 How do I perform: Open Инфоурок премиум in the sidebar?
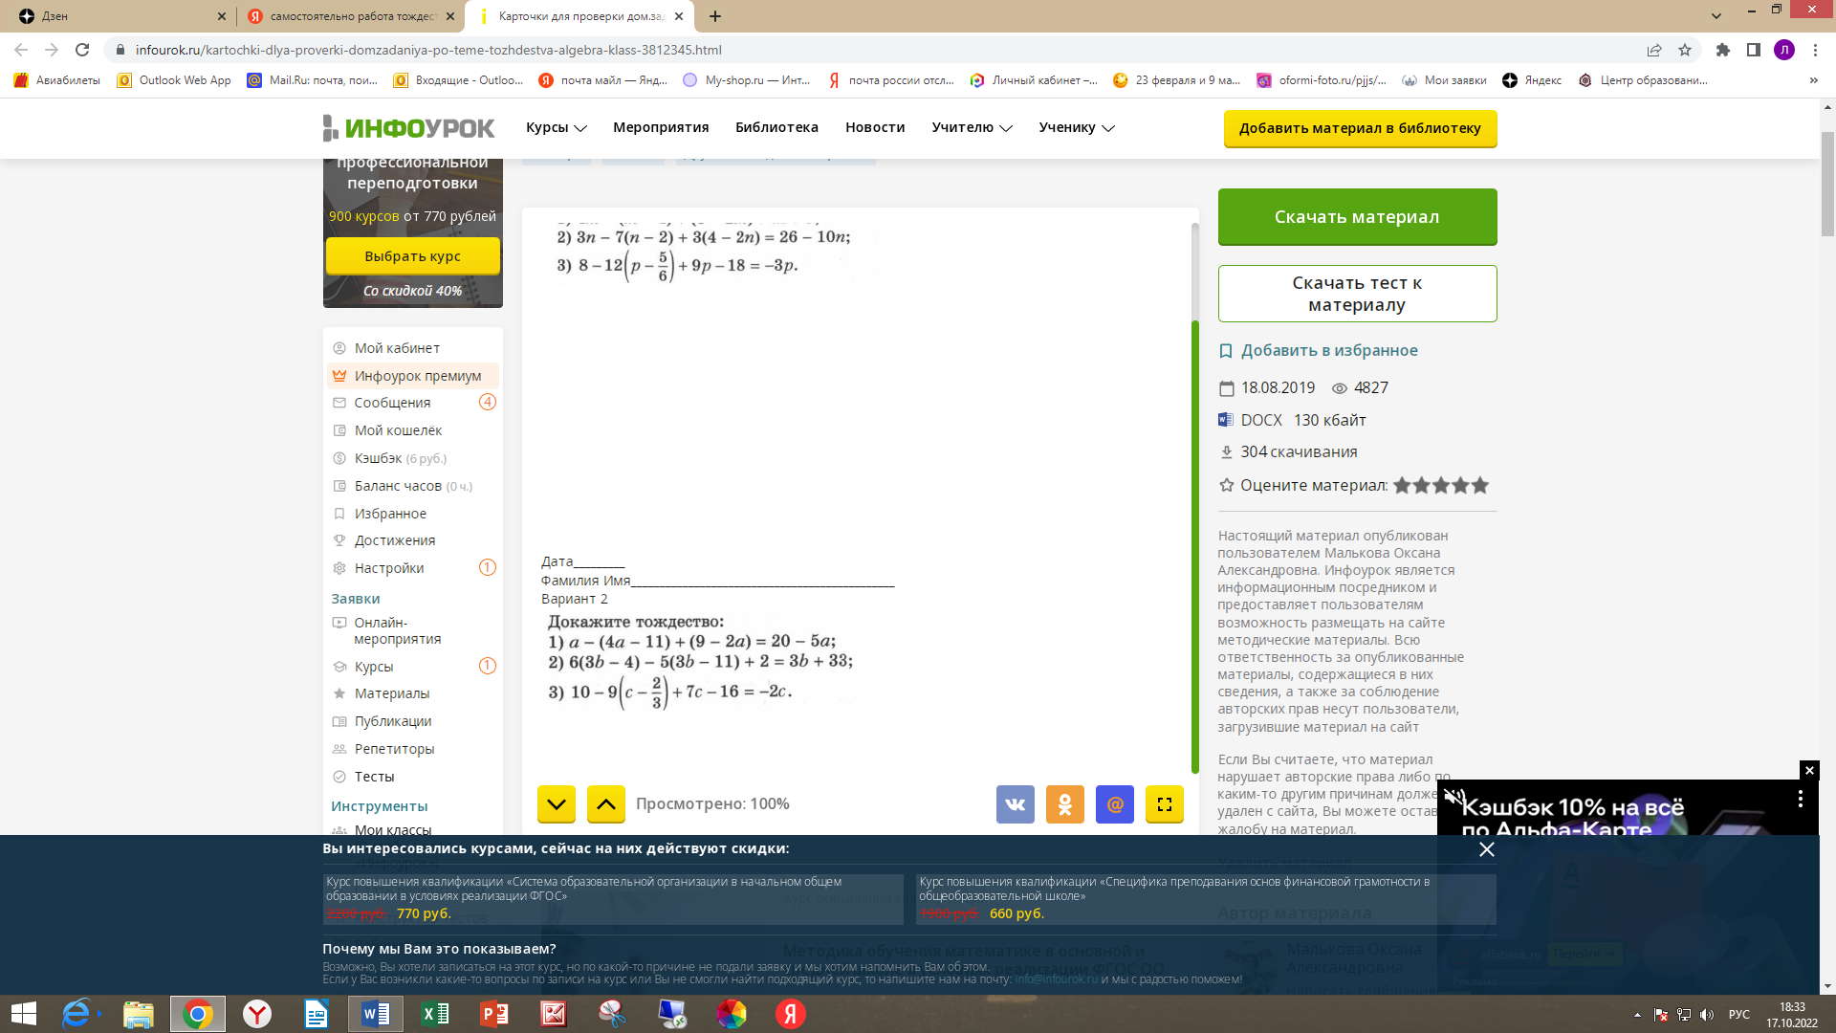pos(413,376)
